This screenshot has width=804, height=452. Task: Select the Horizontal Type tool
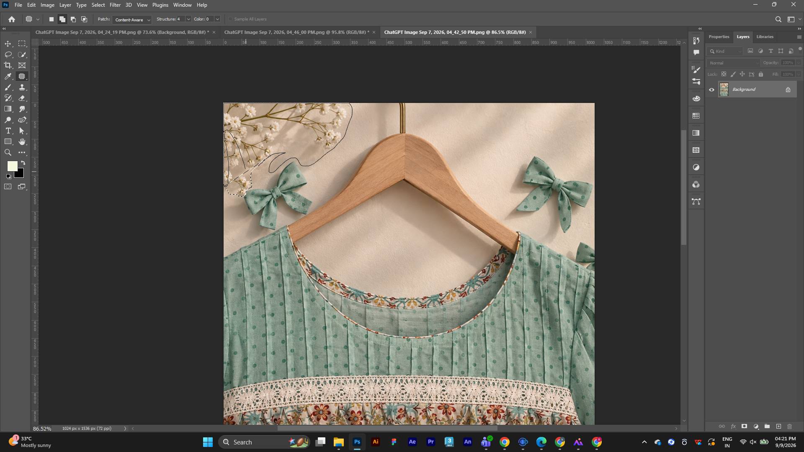click(x=8, y=131)
